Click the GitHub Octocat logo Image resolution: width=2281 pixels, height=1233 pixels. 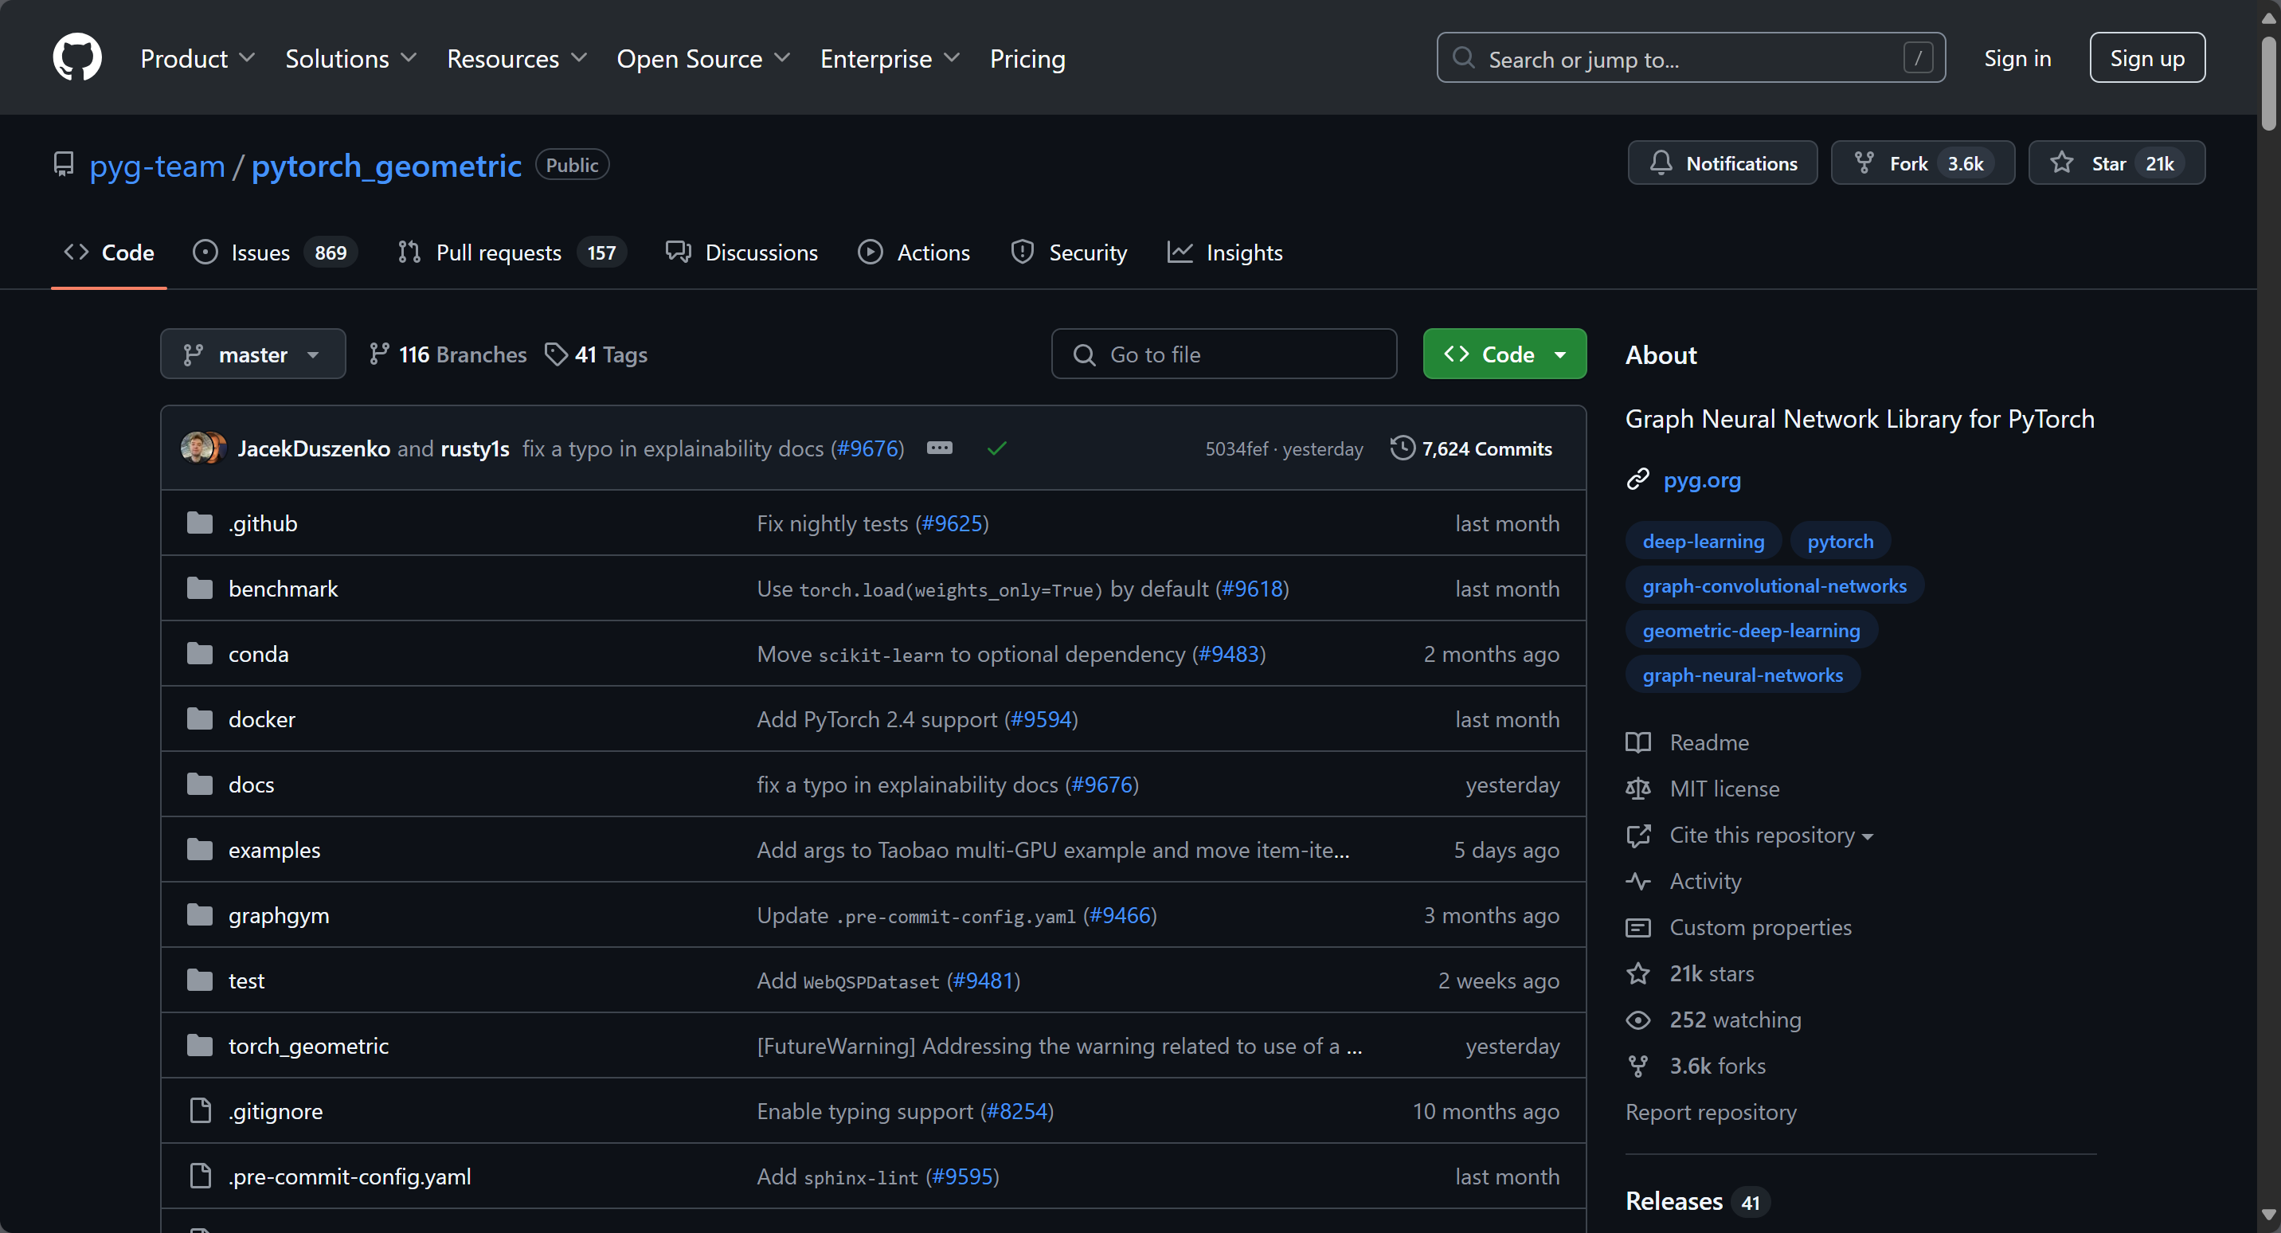click(77, 57)
